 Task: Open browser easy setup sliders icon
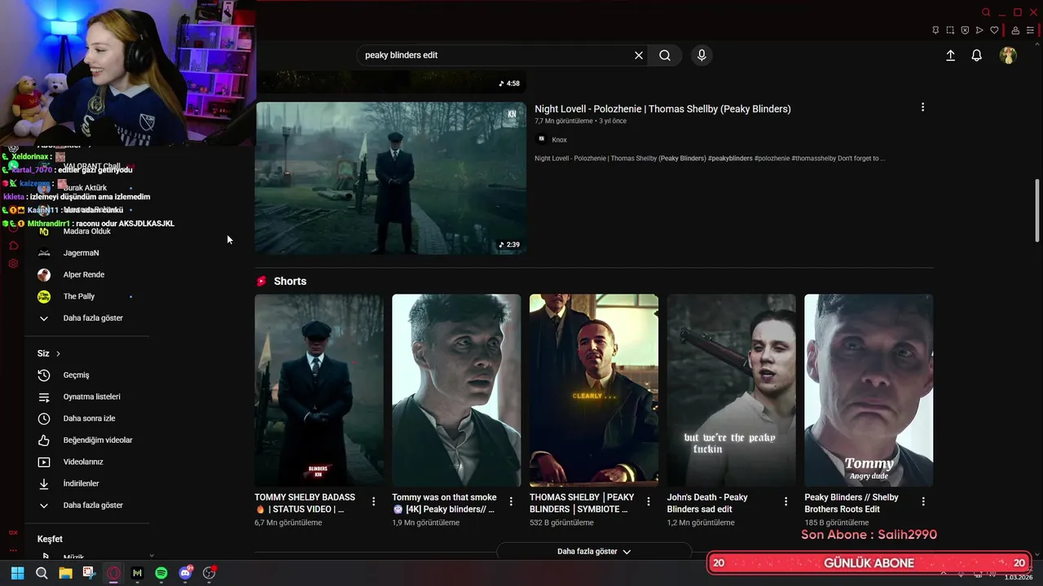1030,30
